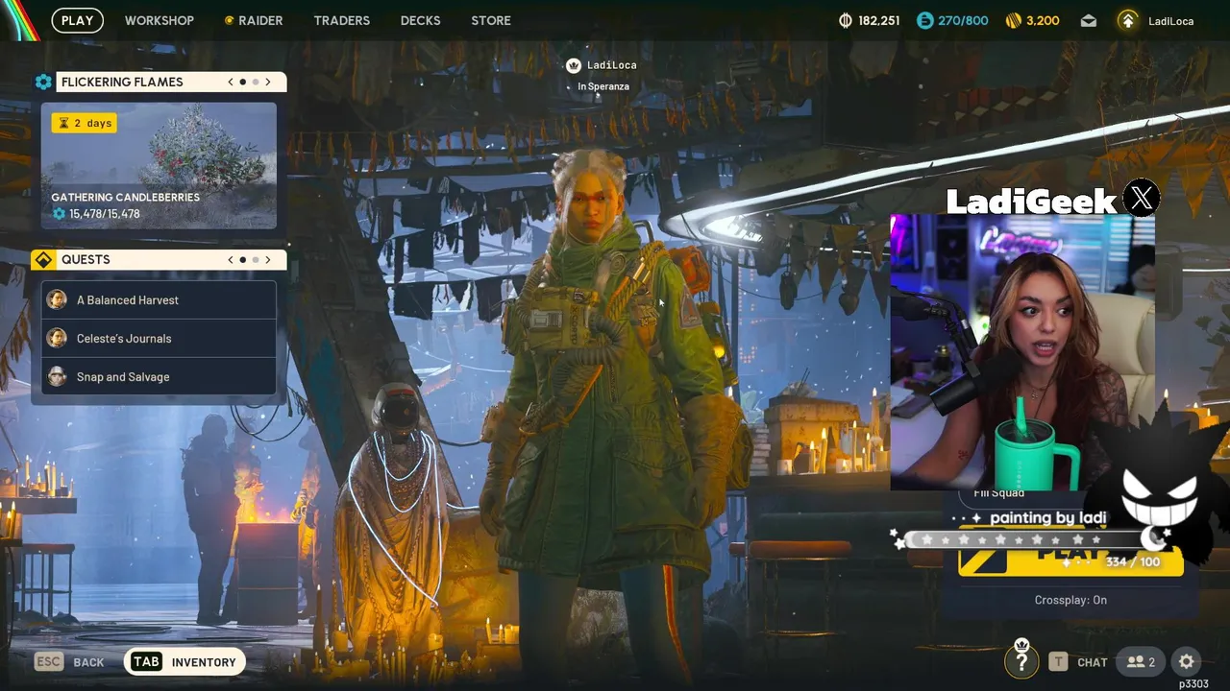Viewport: 1230px width, 691px height.
Task: Select second Quests page dot
Action: coord(255,260)
